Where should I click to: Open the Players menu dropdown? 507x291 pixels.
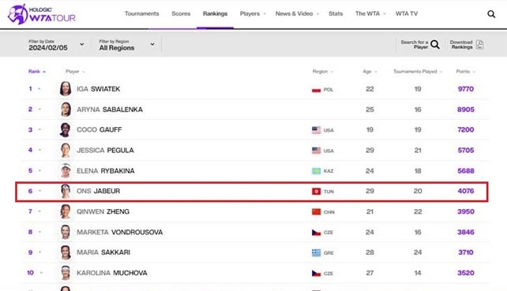[253, 13]
